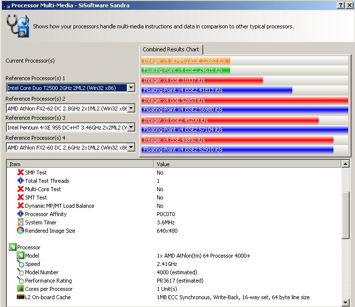Open the Reference Processor 3 dropdown arrow
Screen dimensions: 355x307
tap(131, 127)
